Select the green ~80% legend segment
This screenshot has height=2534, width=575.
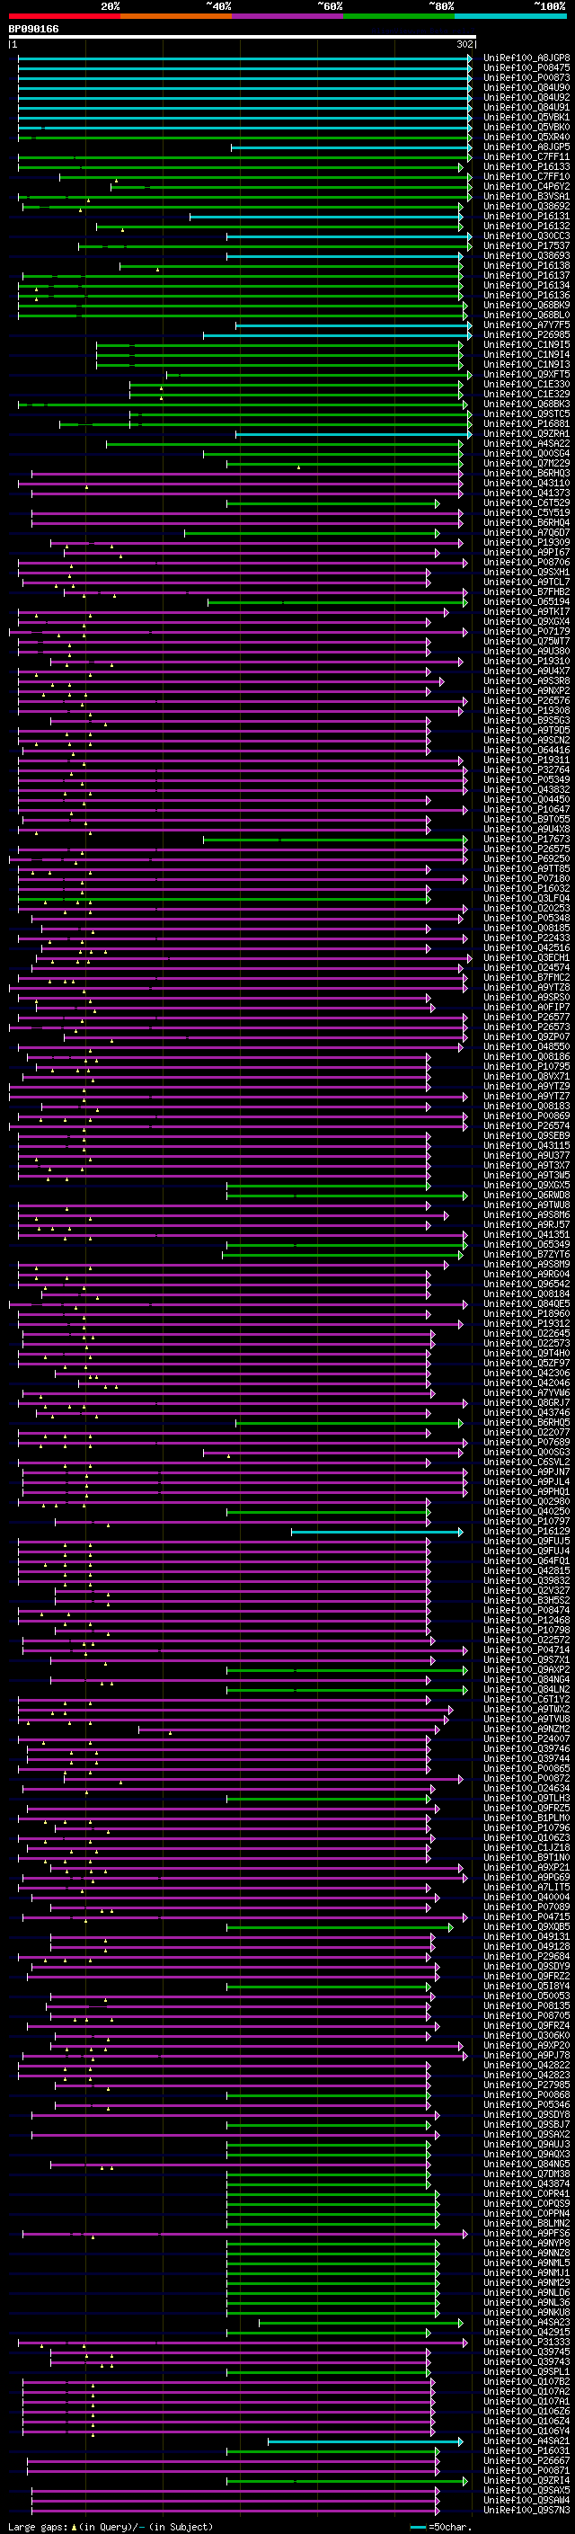tap(399, 16)
